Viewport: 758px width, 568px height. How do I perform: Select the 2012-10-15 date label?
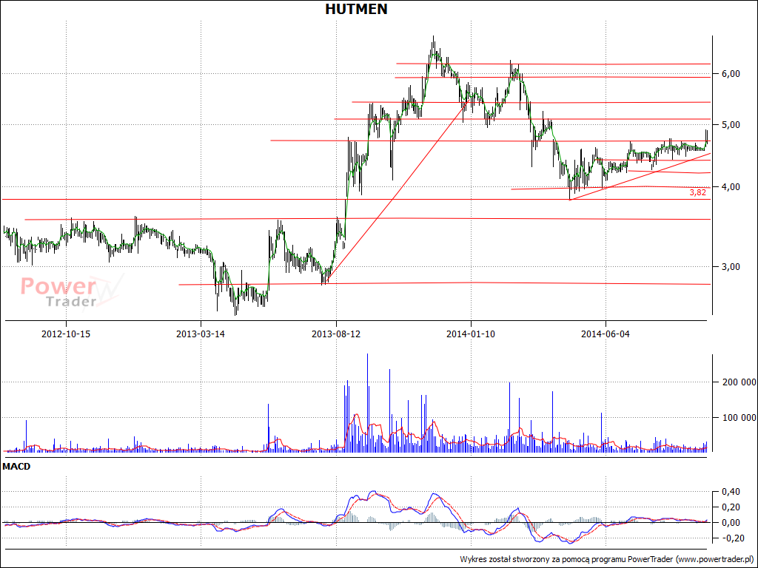[66, 334]
